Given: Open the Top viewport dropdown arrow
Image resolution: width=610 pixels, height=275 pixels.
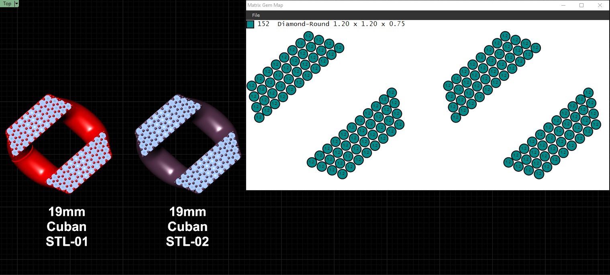Looking at the screenshot, I should coord(16,4).
